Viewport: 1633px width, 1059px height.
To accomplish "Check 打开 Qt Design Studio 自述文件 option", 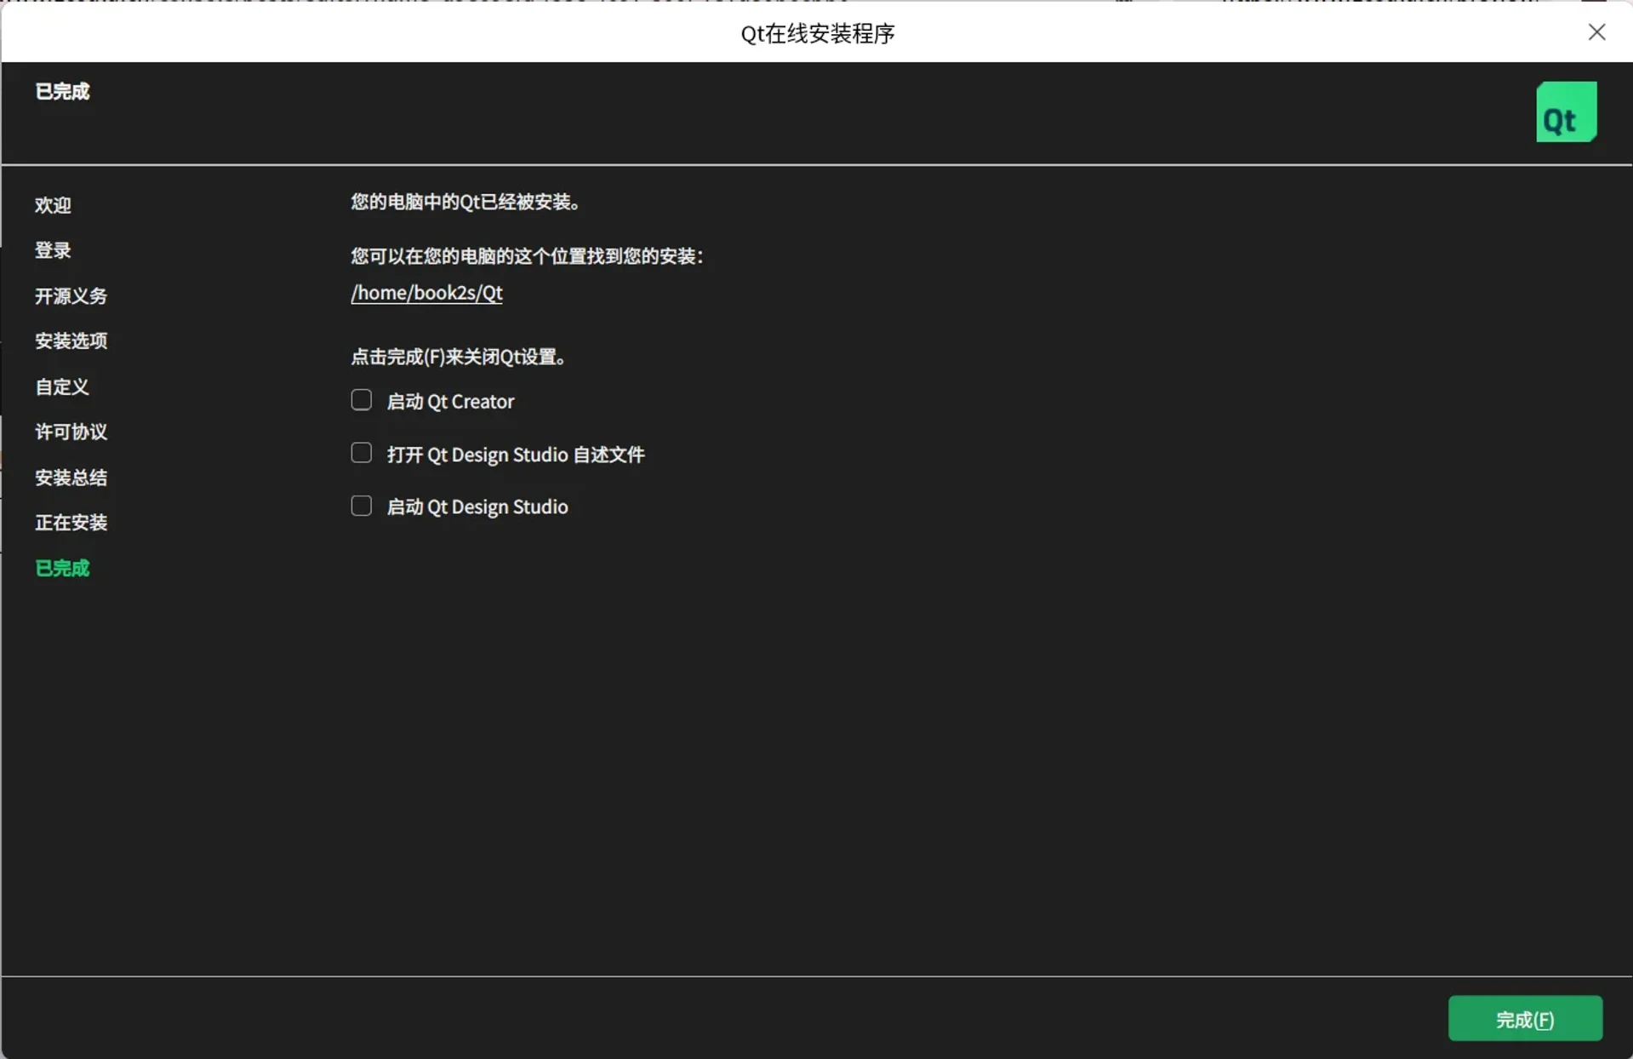I will 361,452.
